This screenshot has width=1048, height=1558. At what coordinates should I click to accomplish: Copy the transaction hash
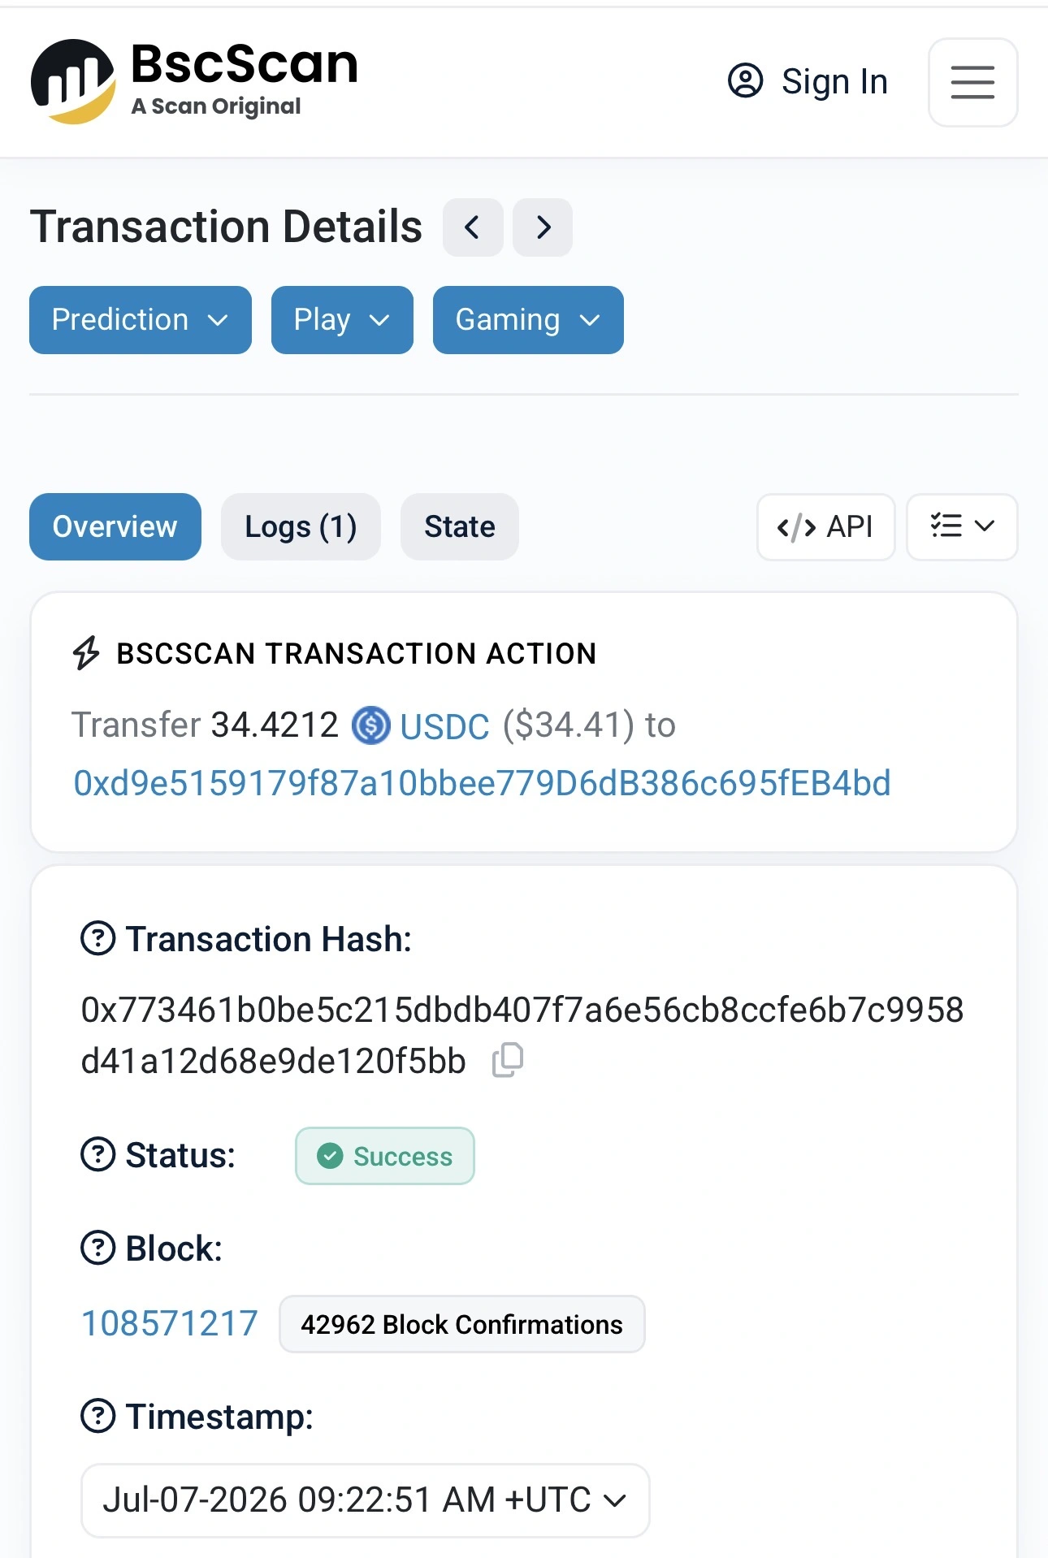508,1060
